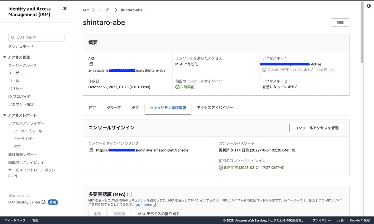Click the search magnifier icon in IAM search
Image resolution: width=374 pixels, height=224 pixels.
pos(13,37)
